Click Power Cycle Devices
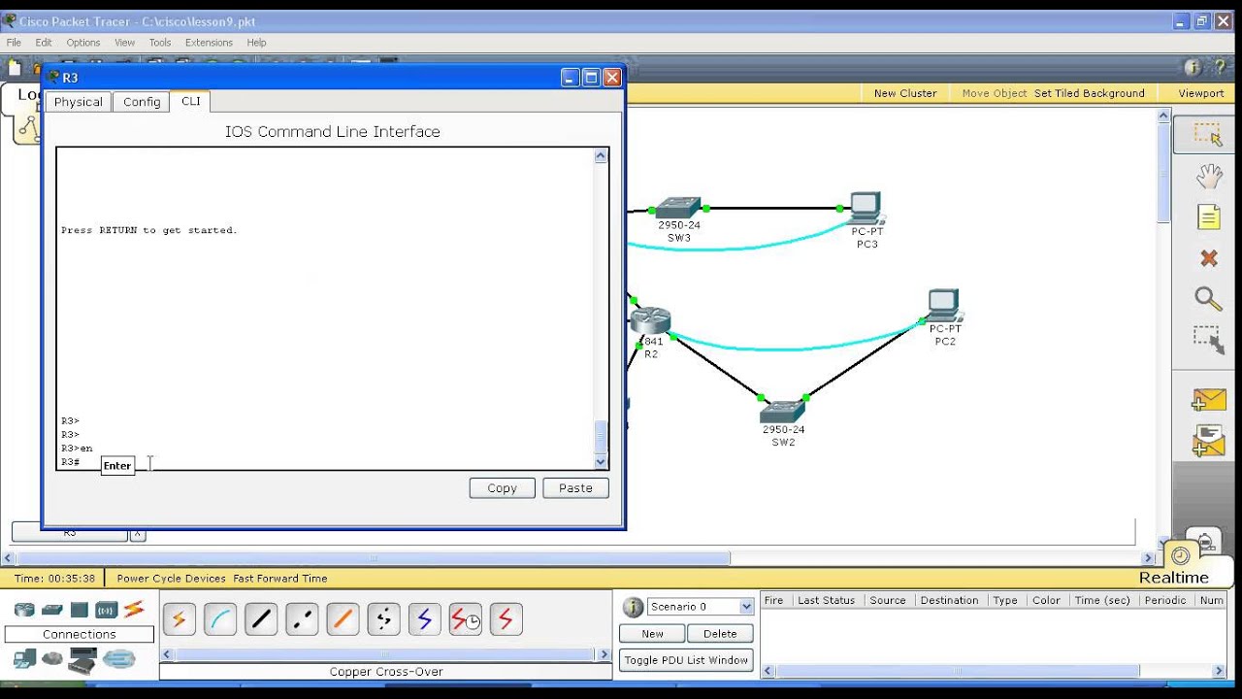Image resolution: width=1242 pixels, height=699 pixels. tap(171, 579)
